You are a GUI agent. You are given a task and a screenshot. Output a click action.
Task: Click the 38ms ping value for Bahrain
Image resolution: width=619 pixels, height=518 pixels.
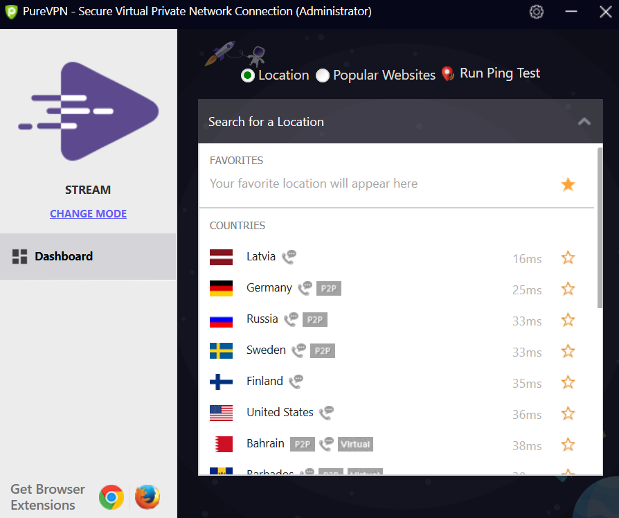(x=527, y=446)
